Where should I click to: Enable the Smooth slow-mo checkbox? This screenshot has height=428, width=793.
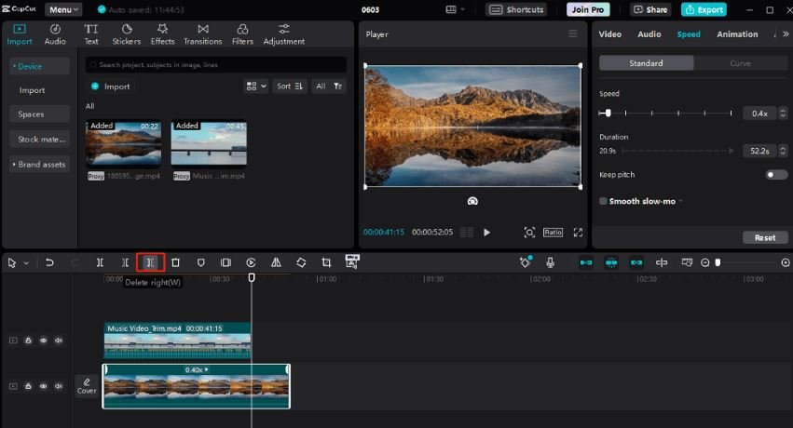(x=603, y=201)
